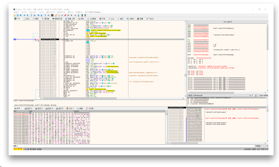The width and height of the screenshot is (279, 167).
Task: Open the File (F) menu
Action: [16, 12]
